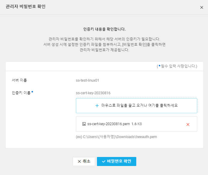Click the example path heeauth.pem hint
The width and height of the screenshot is (208, 175).
click(116, 137)
